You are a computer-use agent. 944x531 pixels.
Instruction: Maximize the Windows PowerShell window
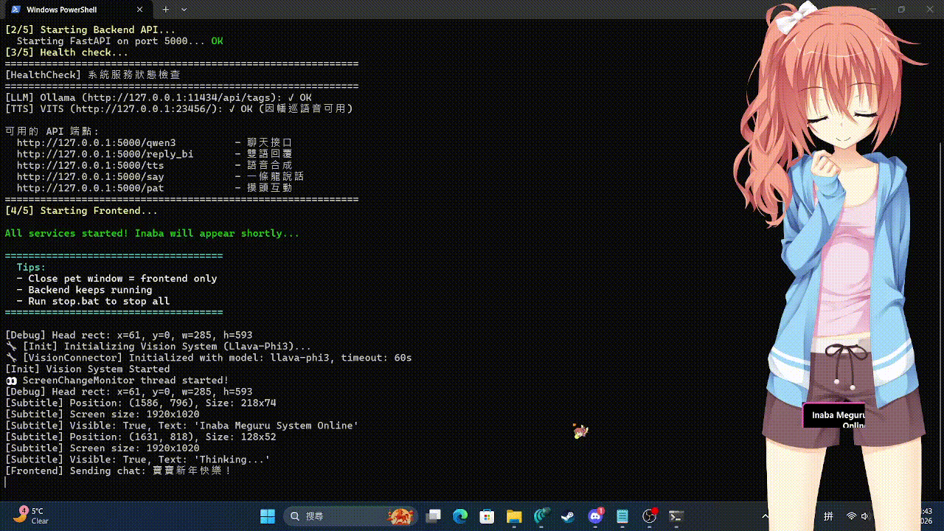tap(901, 10)
